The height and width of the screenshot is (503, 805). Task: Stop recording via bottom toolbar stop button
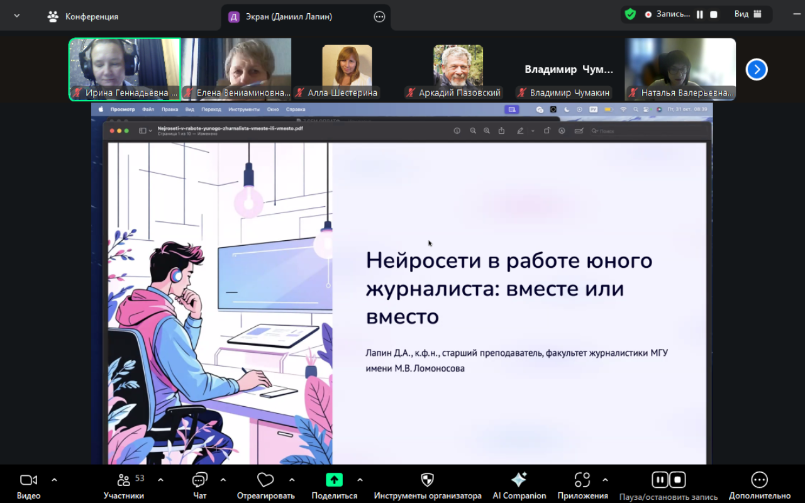click(x=677, y=480)
